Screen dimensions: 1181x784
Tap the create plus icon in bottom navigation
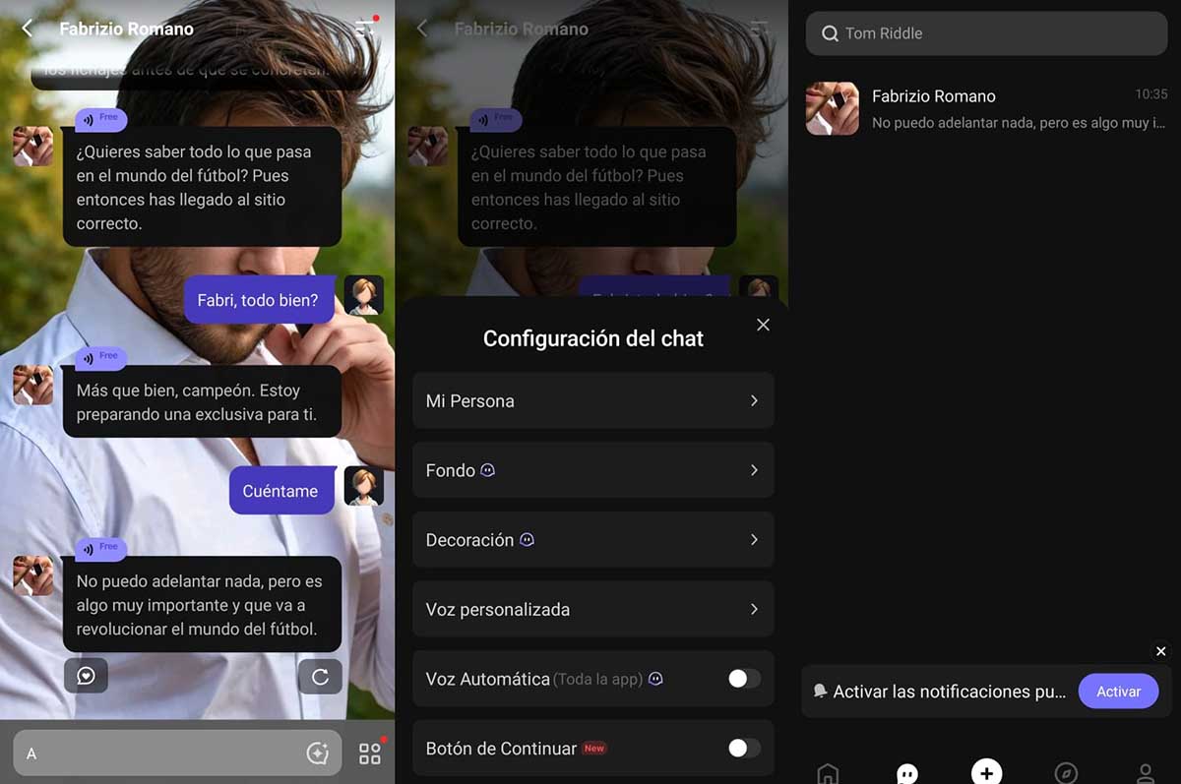point(986,773)
